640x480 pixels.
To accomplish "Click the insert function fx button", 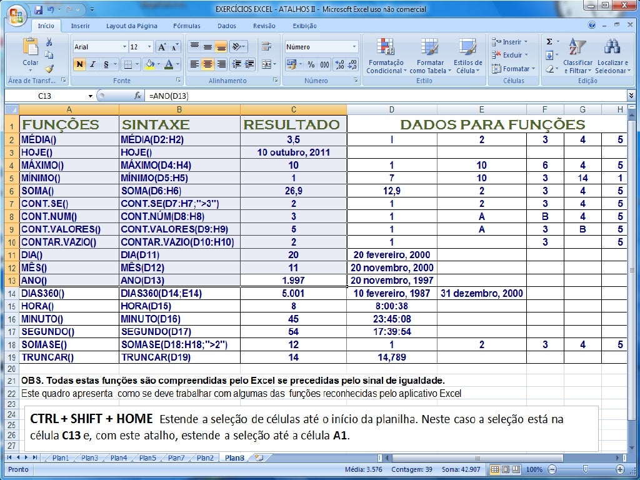I will point(138,96).
